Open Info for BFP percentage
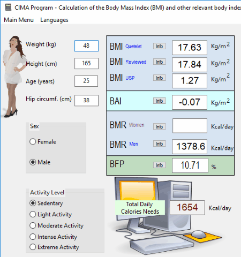The height and width of the screenshot is (257, 241). pos(160,165)
